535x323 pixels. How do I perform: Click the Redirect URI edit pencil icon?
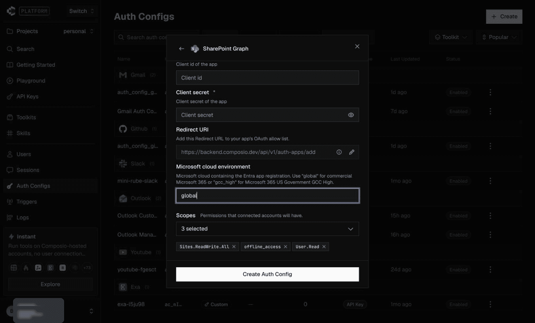351,152
